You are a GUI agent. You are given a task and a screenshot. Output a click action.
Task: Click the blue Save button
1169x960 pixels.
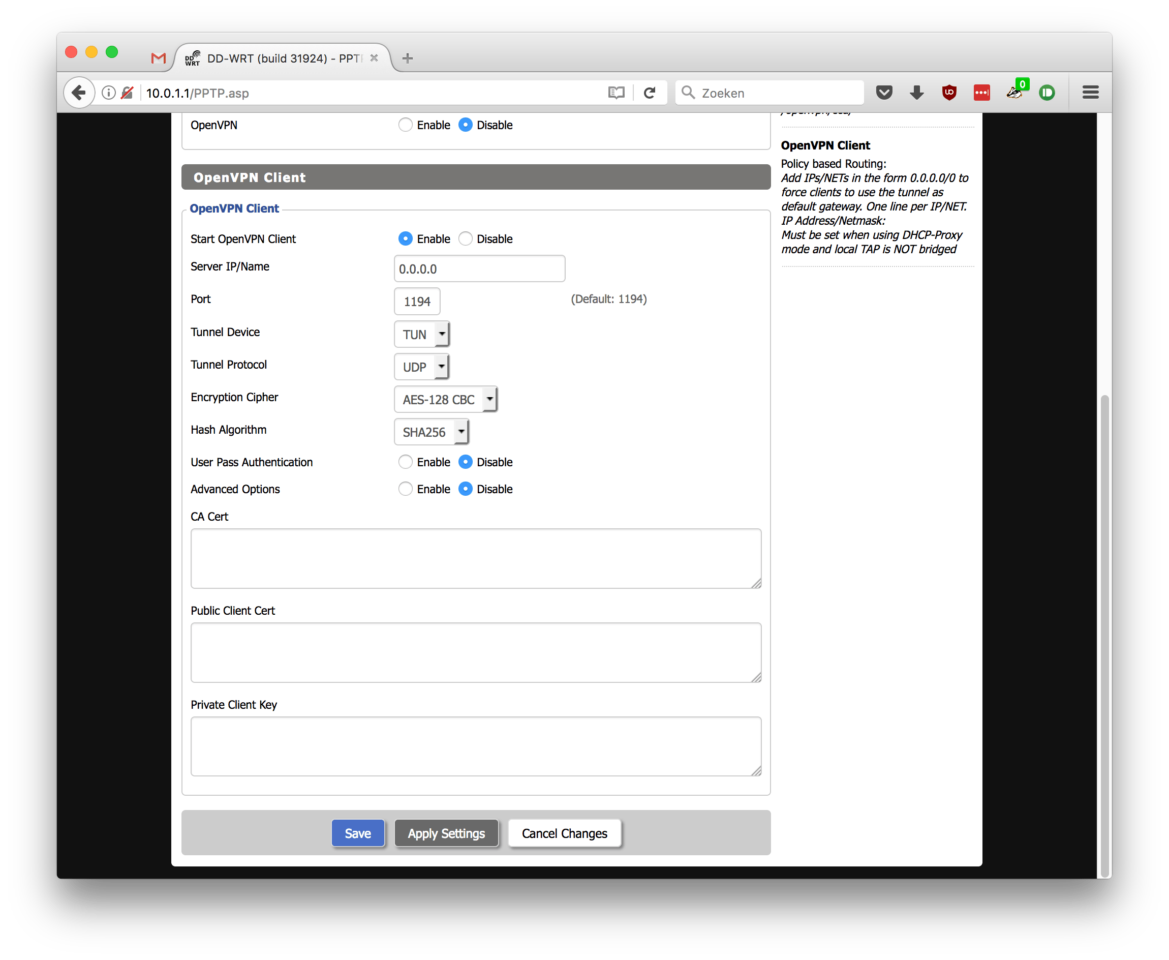[358, 833]
